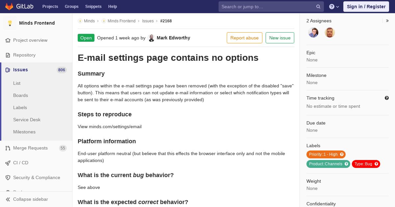Click the second assignee avatar
This screenshot has height=207, width=395.
(330, 33)
